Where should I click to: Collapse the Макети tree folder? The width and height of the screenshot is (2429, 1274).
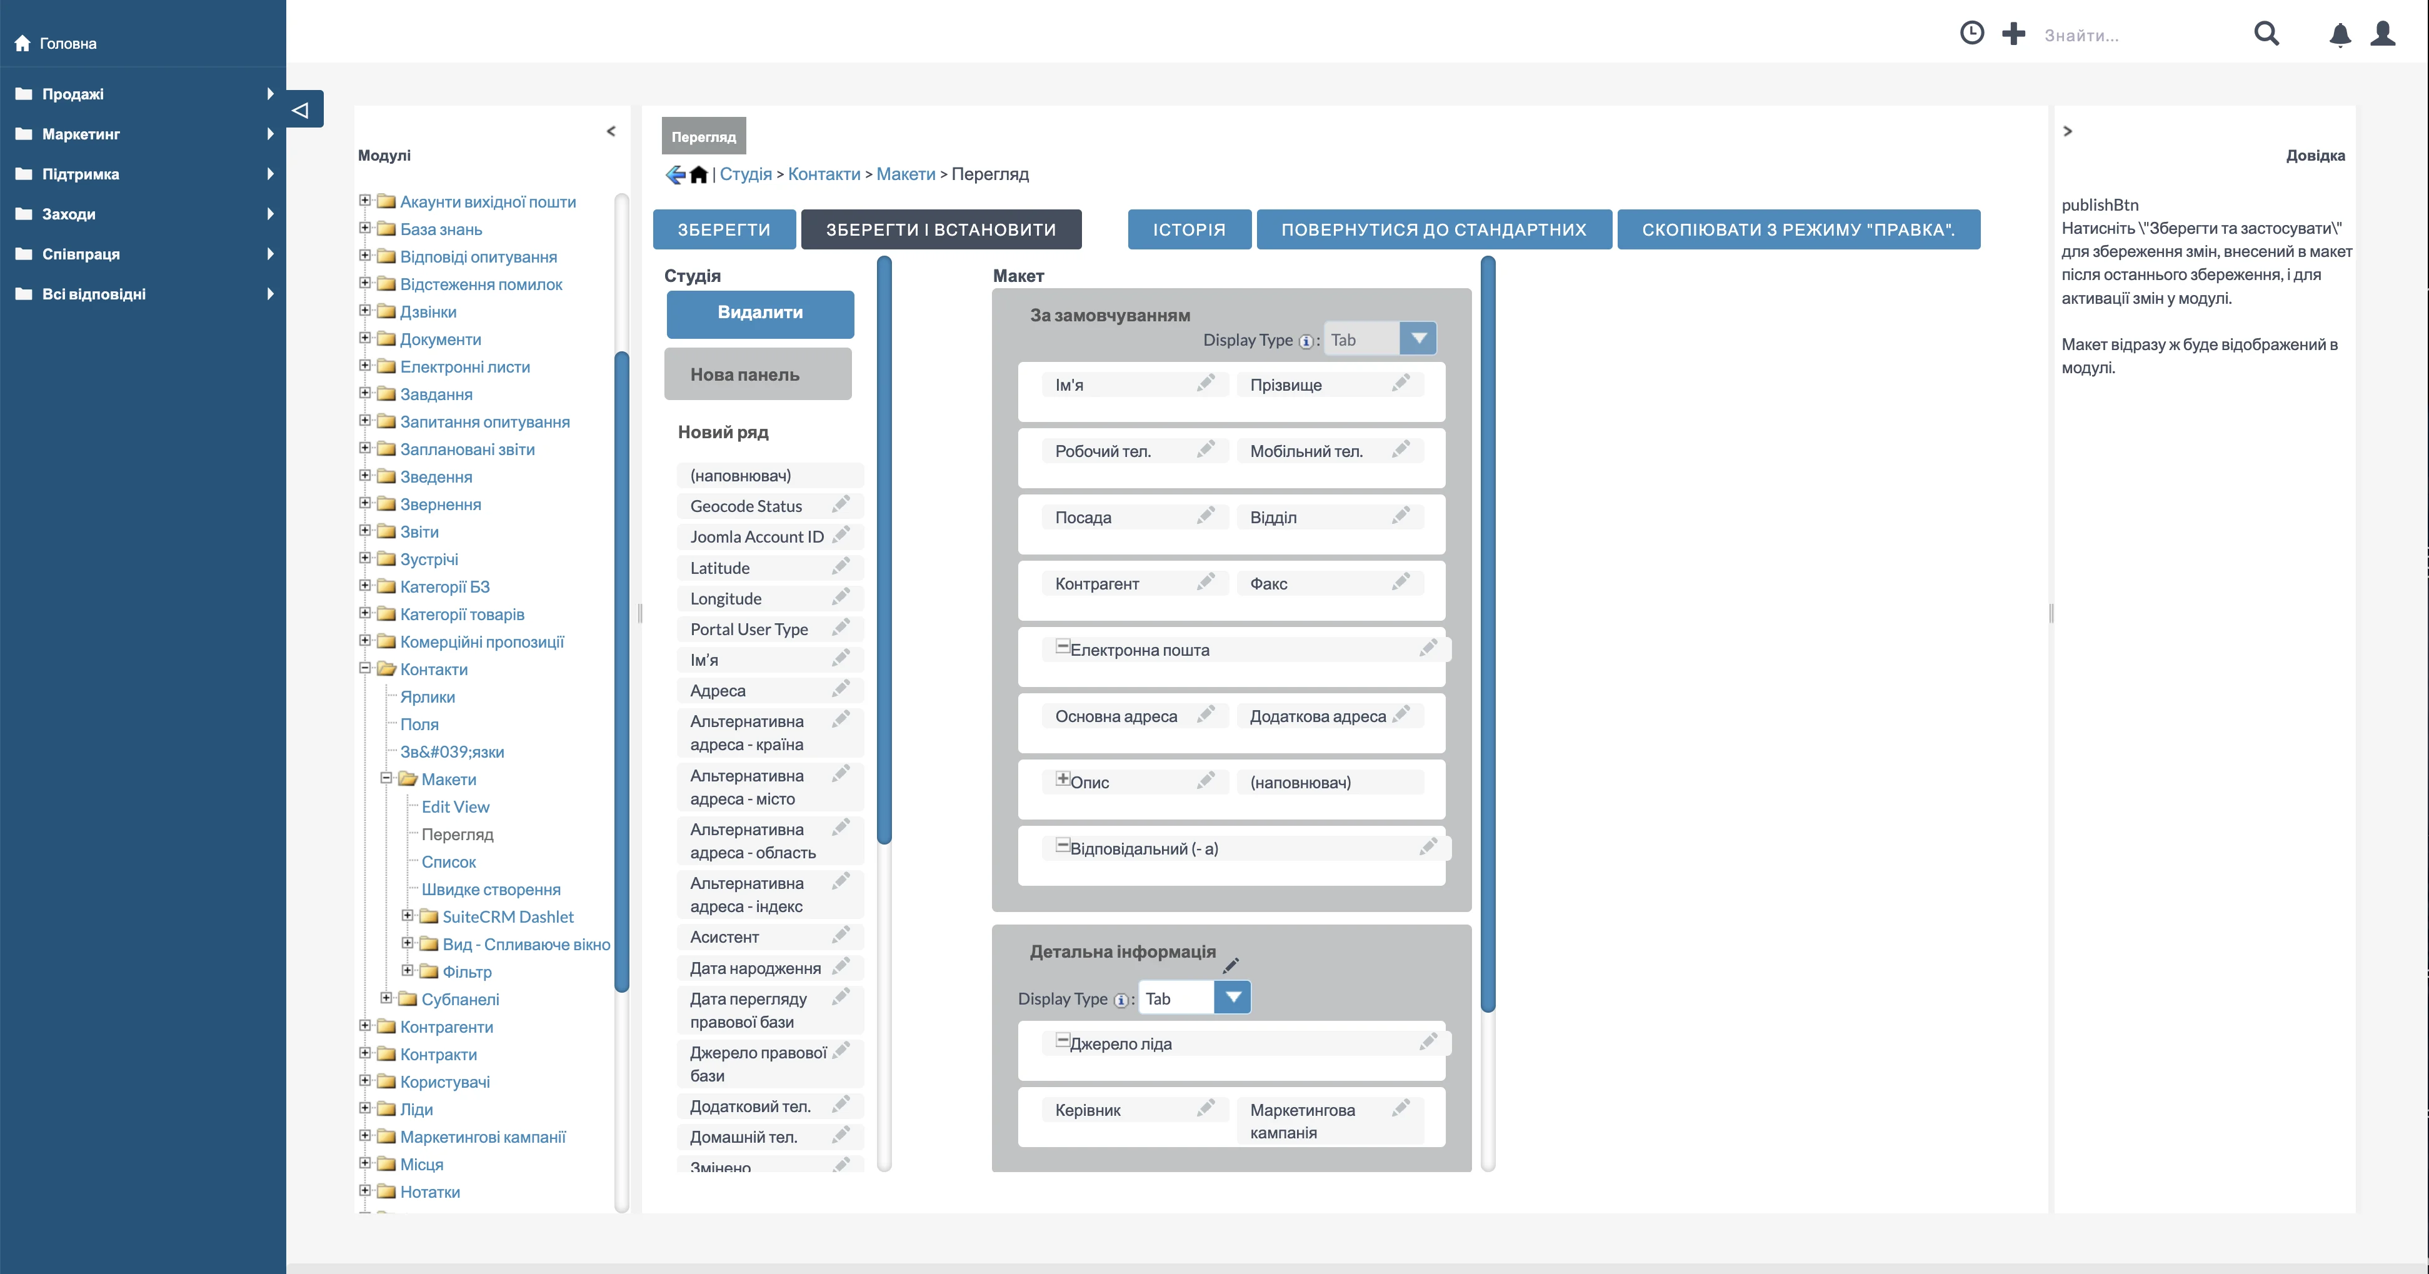(x=386, y=778)
